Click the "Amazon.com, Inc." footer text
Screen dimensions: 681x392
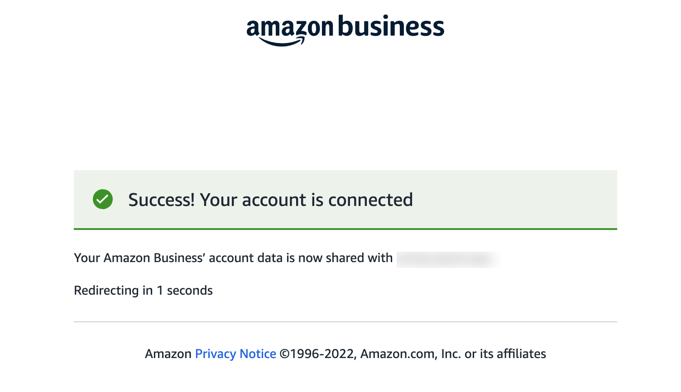[x=410, y=354]
